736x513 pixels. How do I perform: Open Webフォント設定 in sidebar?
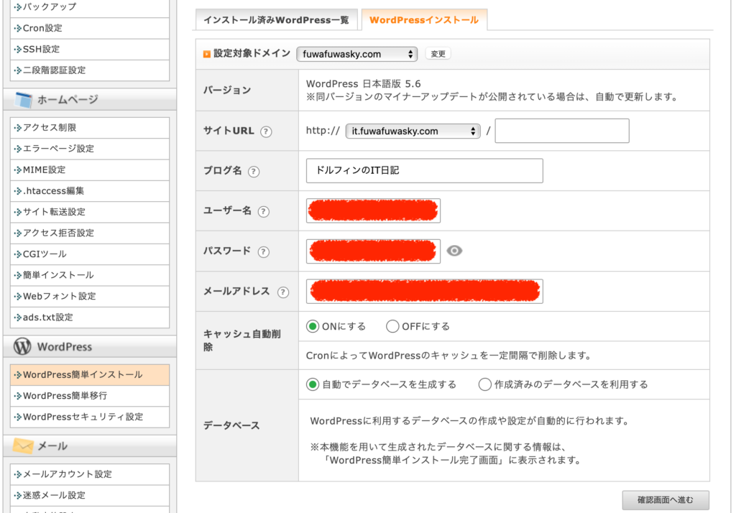[x=90, y=297]
